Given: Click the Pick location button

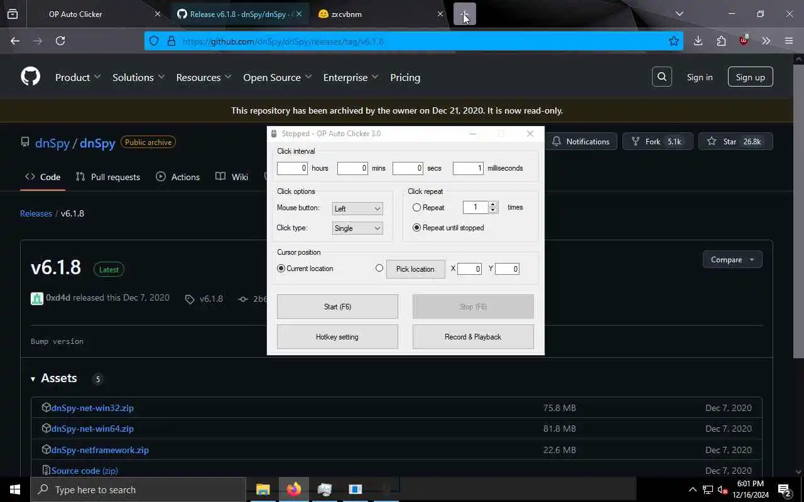Looking at the screenshot, I should (x=415, y=269).
